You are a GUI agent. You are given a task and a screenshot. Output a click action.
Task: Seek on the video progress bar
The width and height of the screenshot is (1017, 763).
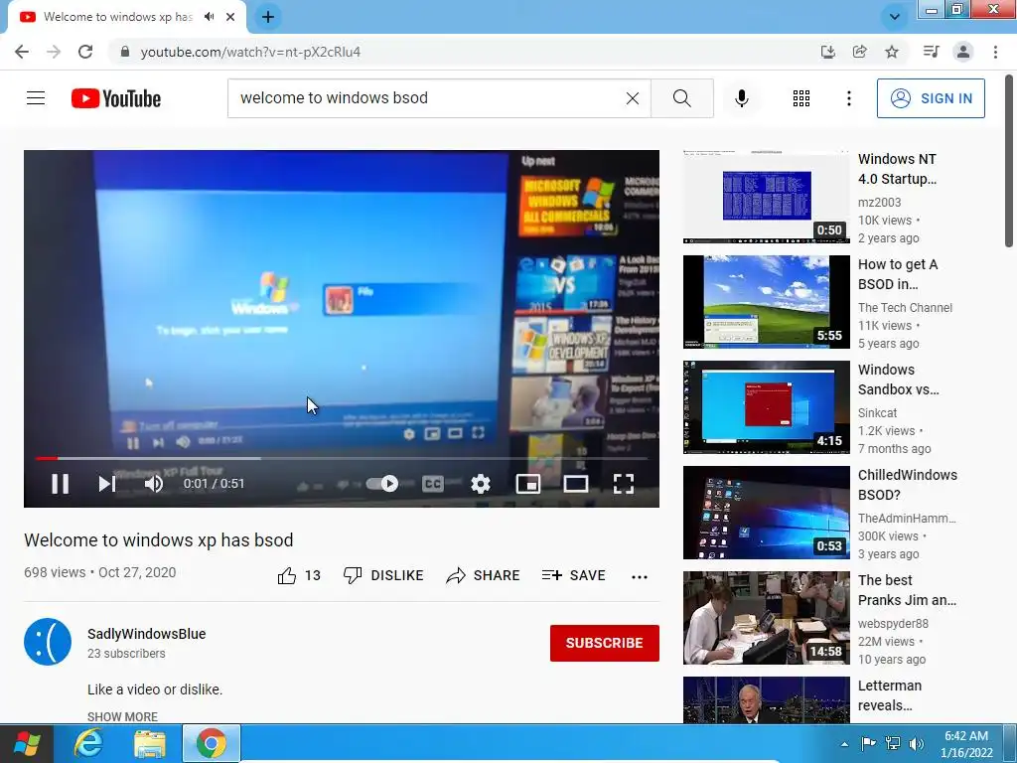[x=342, y=458]
